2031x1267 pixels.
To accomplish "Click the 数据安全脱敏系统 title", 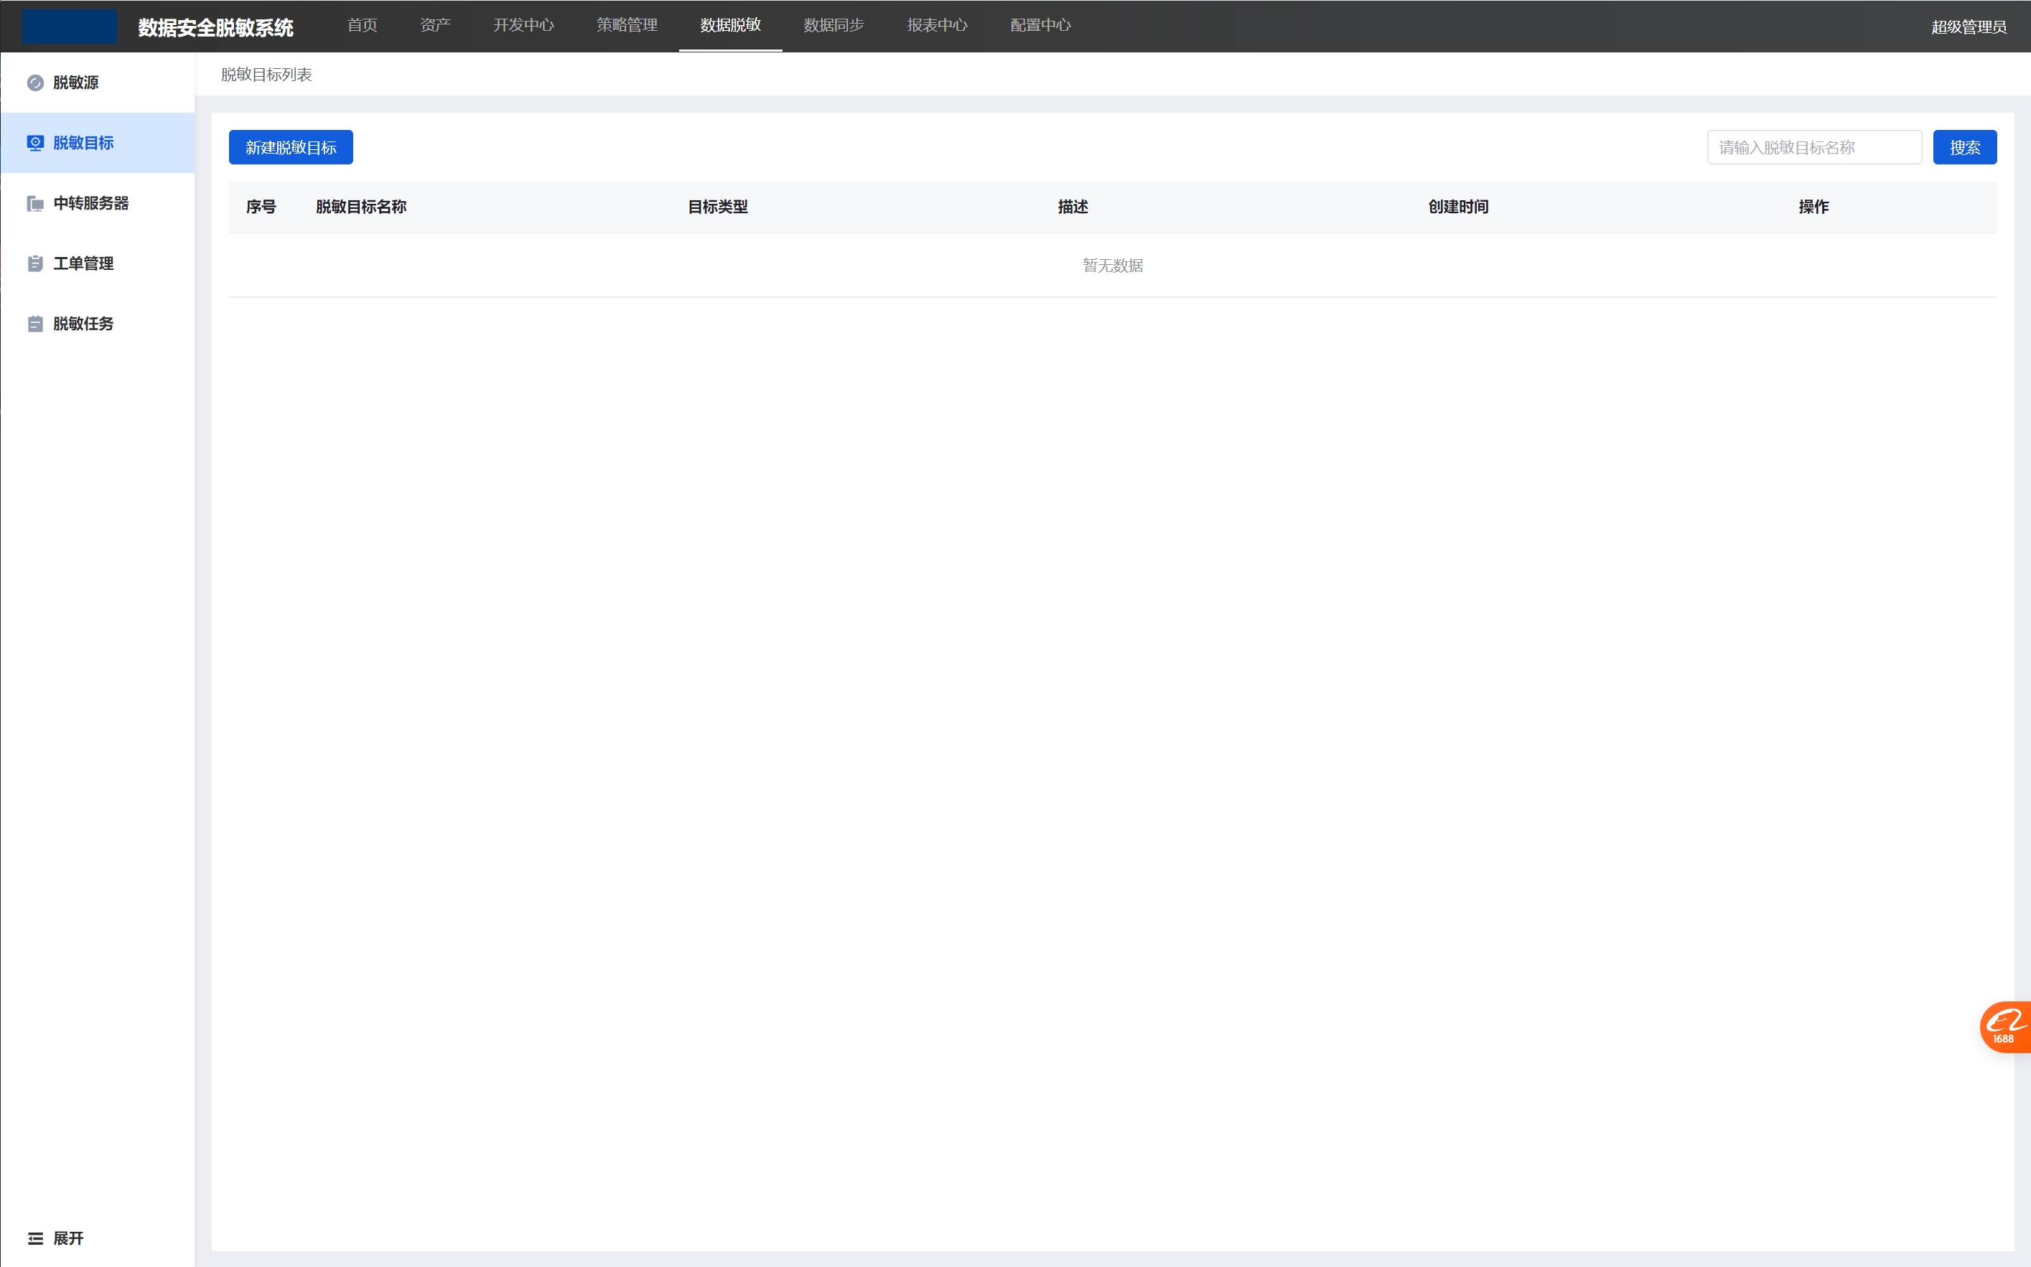I will pos(215,28).
